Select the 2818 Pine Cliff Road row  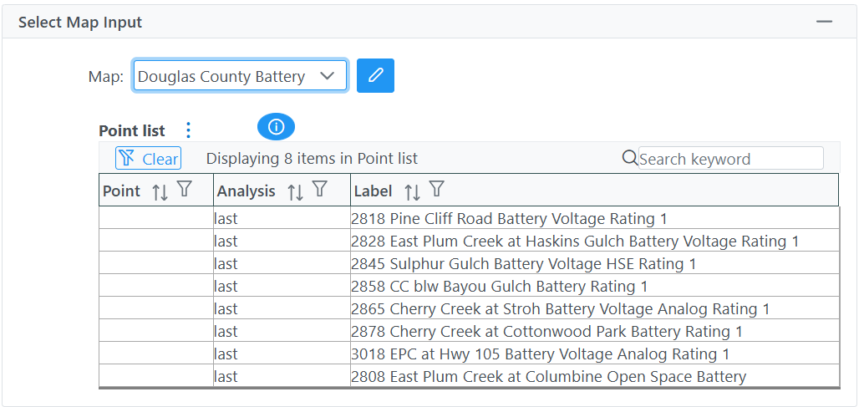469,219
